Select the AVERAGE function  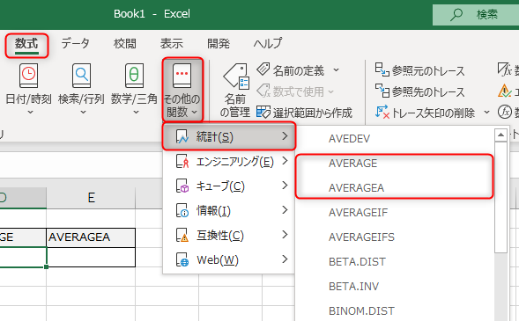(394, 164)
